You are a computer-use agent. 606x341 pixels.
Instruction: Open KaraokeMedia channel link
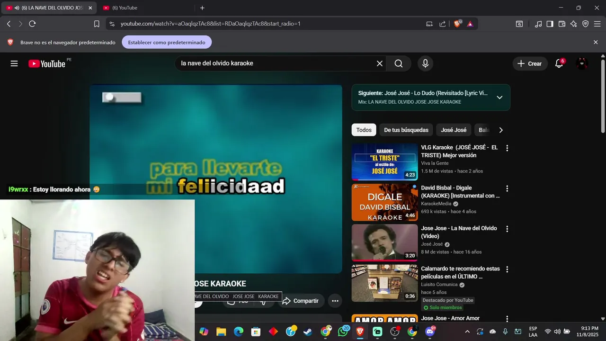pyautogui.click(x=436, y=204)
